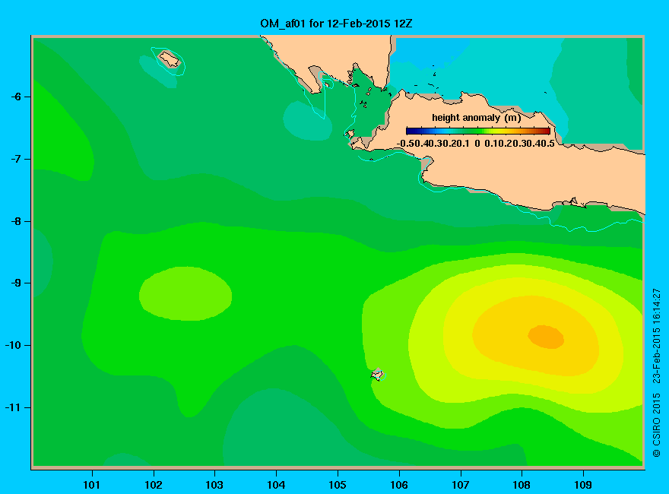Viewport: 669px width, 494px height.
Task: Click the latitude label -10
Action: coord(13,345)
